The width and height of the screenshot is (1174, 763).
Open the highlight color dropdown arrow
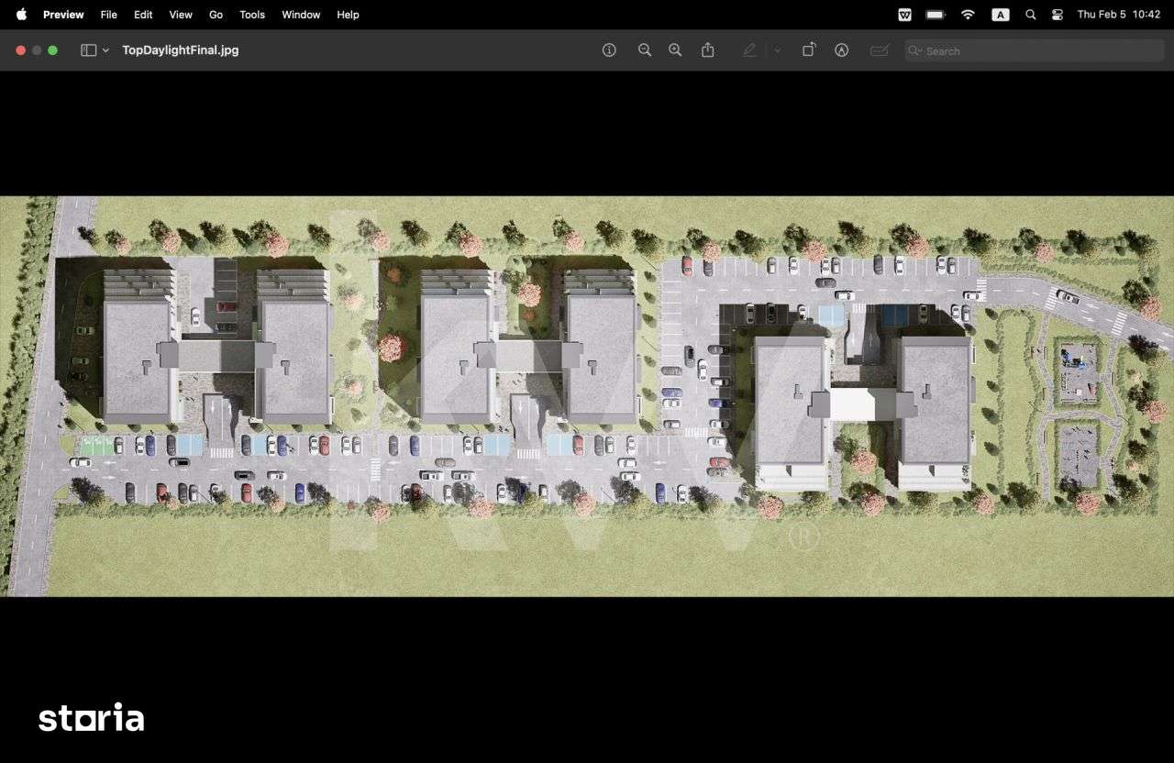[777, 50]
